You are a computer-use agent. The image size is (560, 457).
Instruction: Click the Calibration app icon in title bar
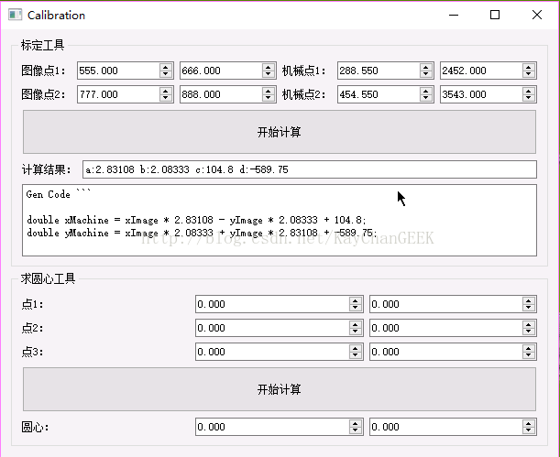pyautogui.click(x=16, y=15)
